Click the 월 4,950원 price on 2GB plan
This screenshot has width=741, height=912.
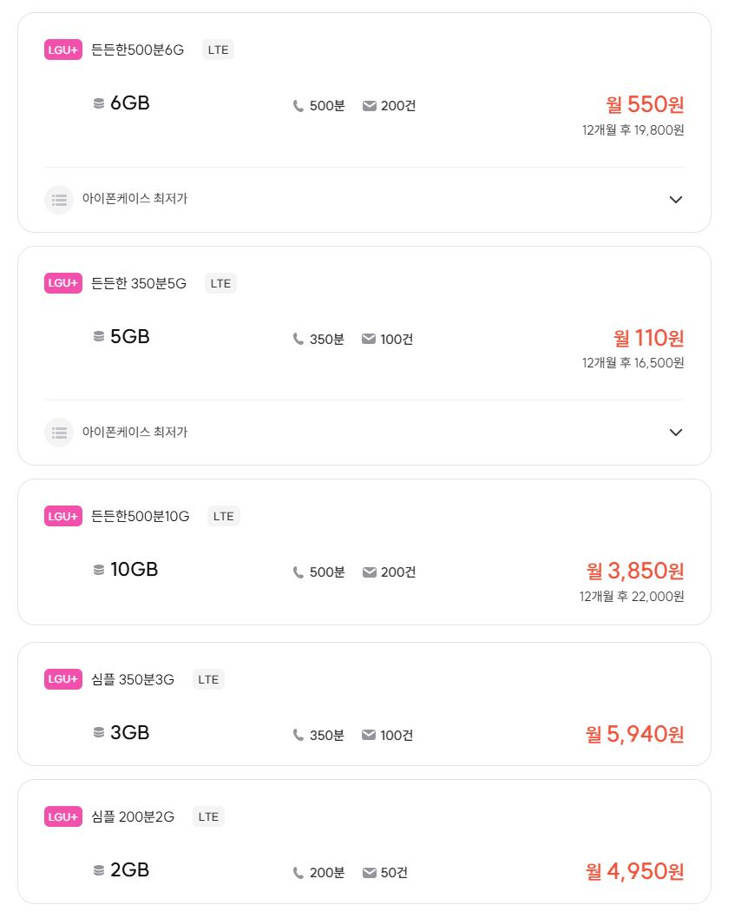coord(635,871)
